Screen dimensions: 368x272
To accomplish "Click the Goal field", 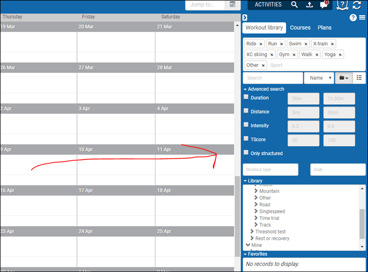I will pyautogui.click(x=338, y=170).
